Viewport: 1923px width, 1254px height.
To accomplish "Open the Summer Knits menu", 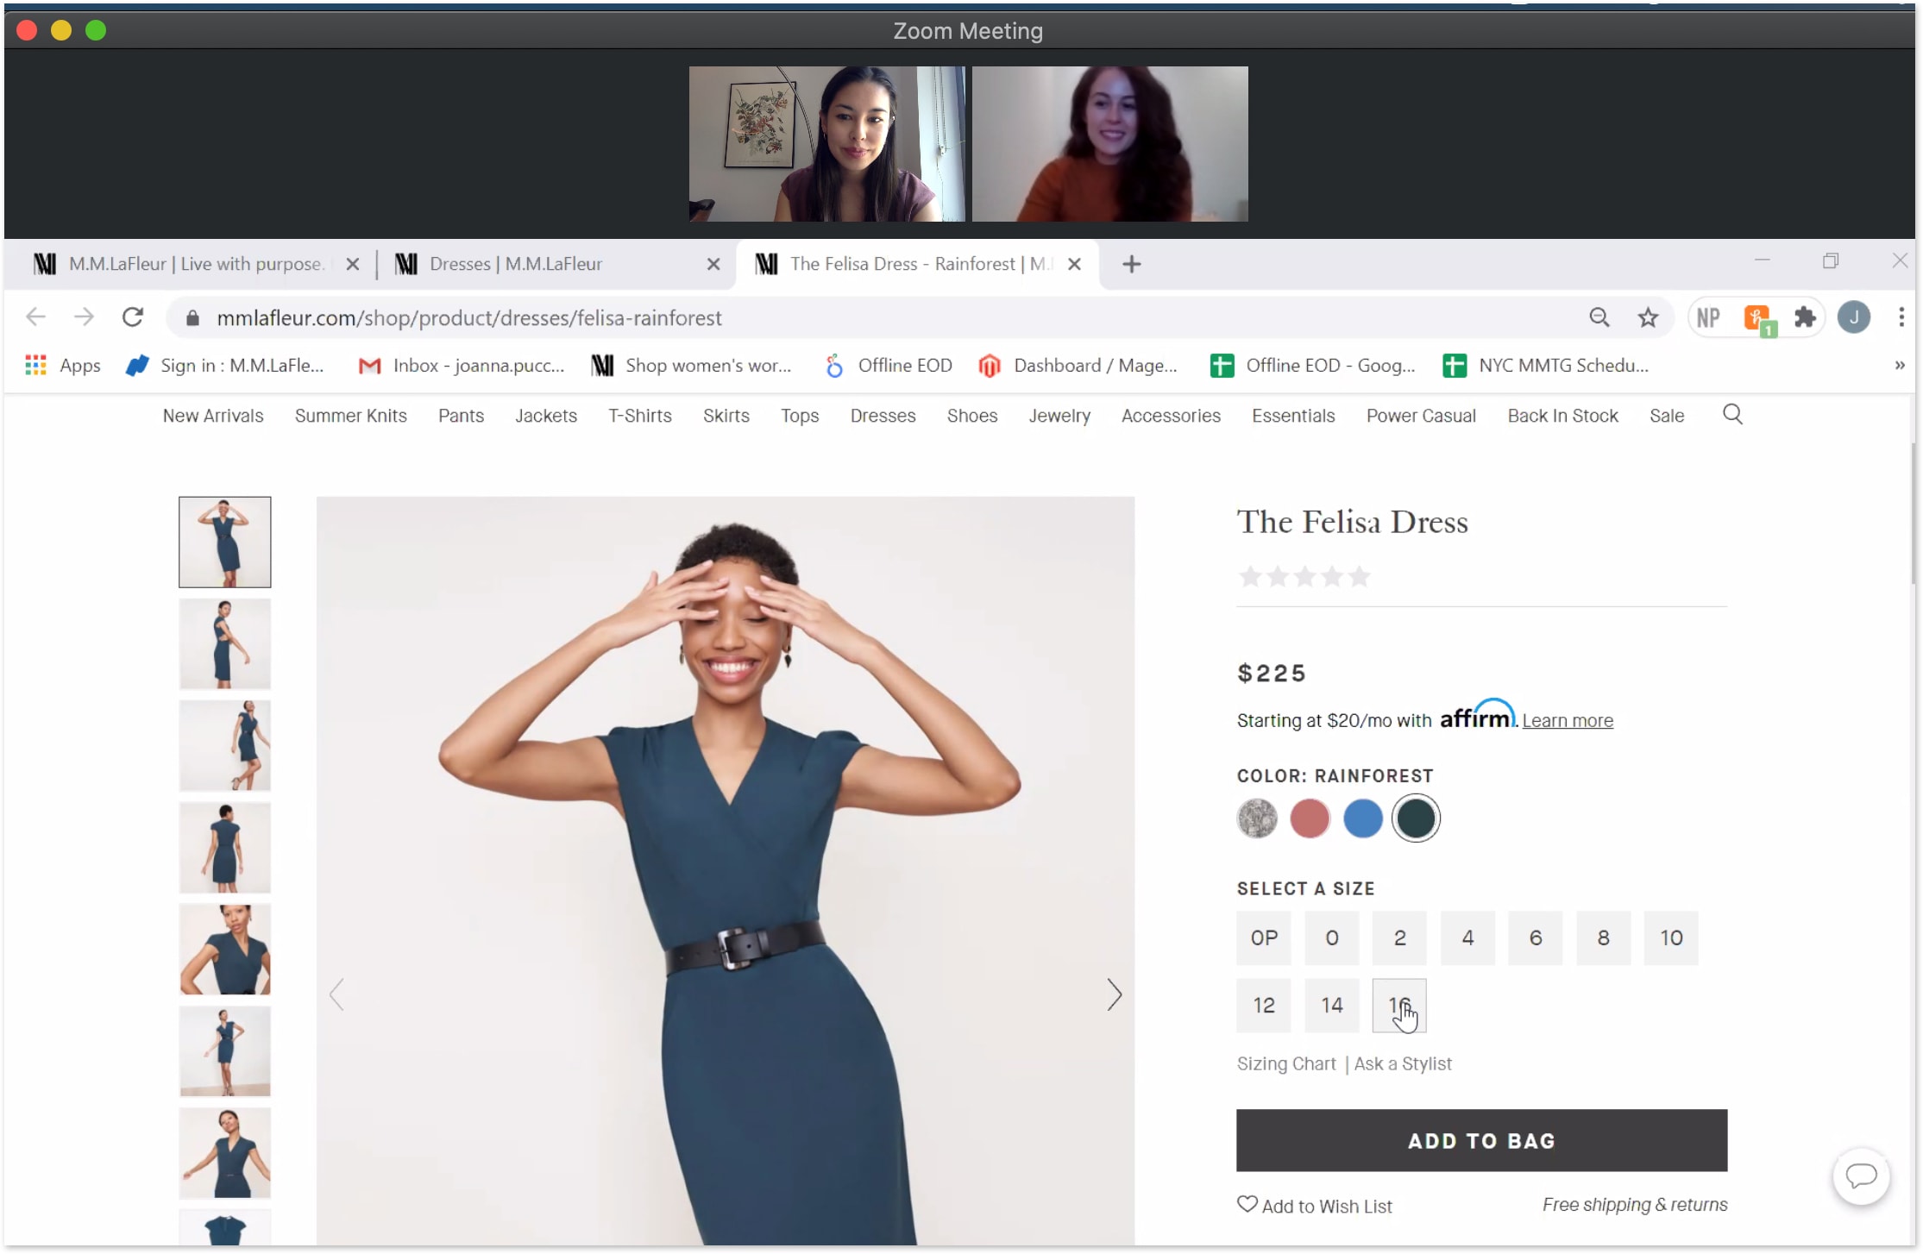I will click(x=350, y=416).
